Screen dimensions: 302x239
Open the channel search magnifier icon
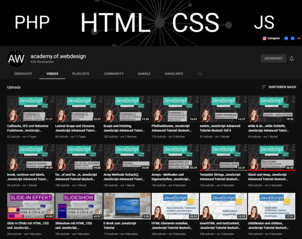200,74
